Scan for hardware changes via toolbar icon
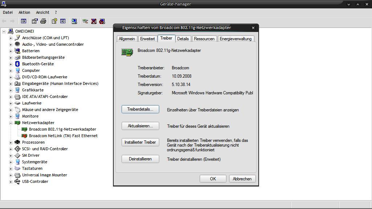Screen dimensions: 372x209 (74, 21)
